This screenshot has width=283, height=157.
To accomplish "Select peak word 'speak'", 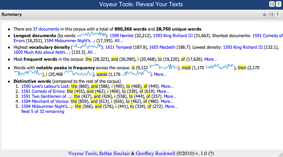I will [x=102, y=74].
